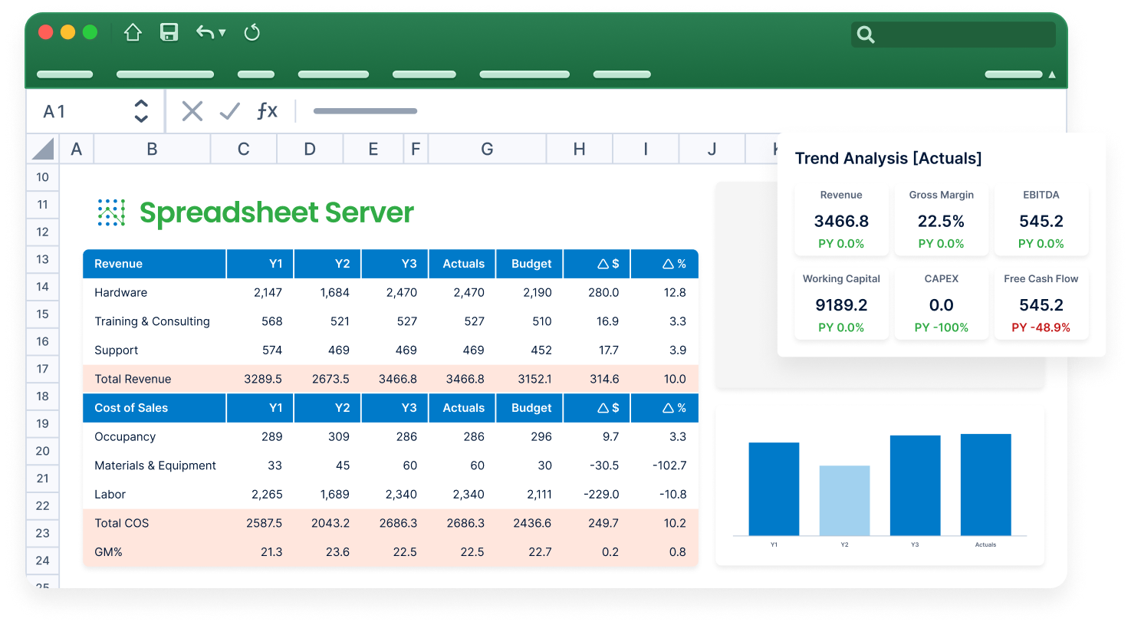Click the Confirm checkmark next to the formula bar

click(x=229, y=110)
